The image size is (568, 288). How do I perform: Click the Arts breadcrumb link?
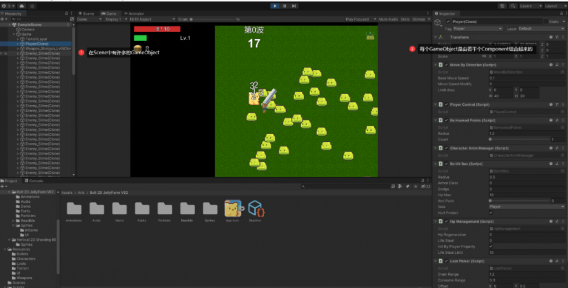coord(81,193)
